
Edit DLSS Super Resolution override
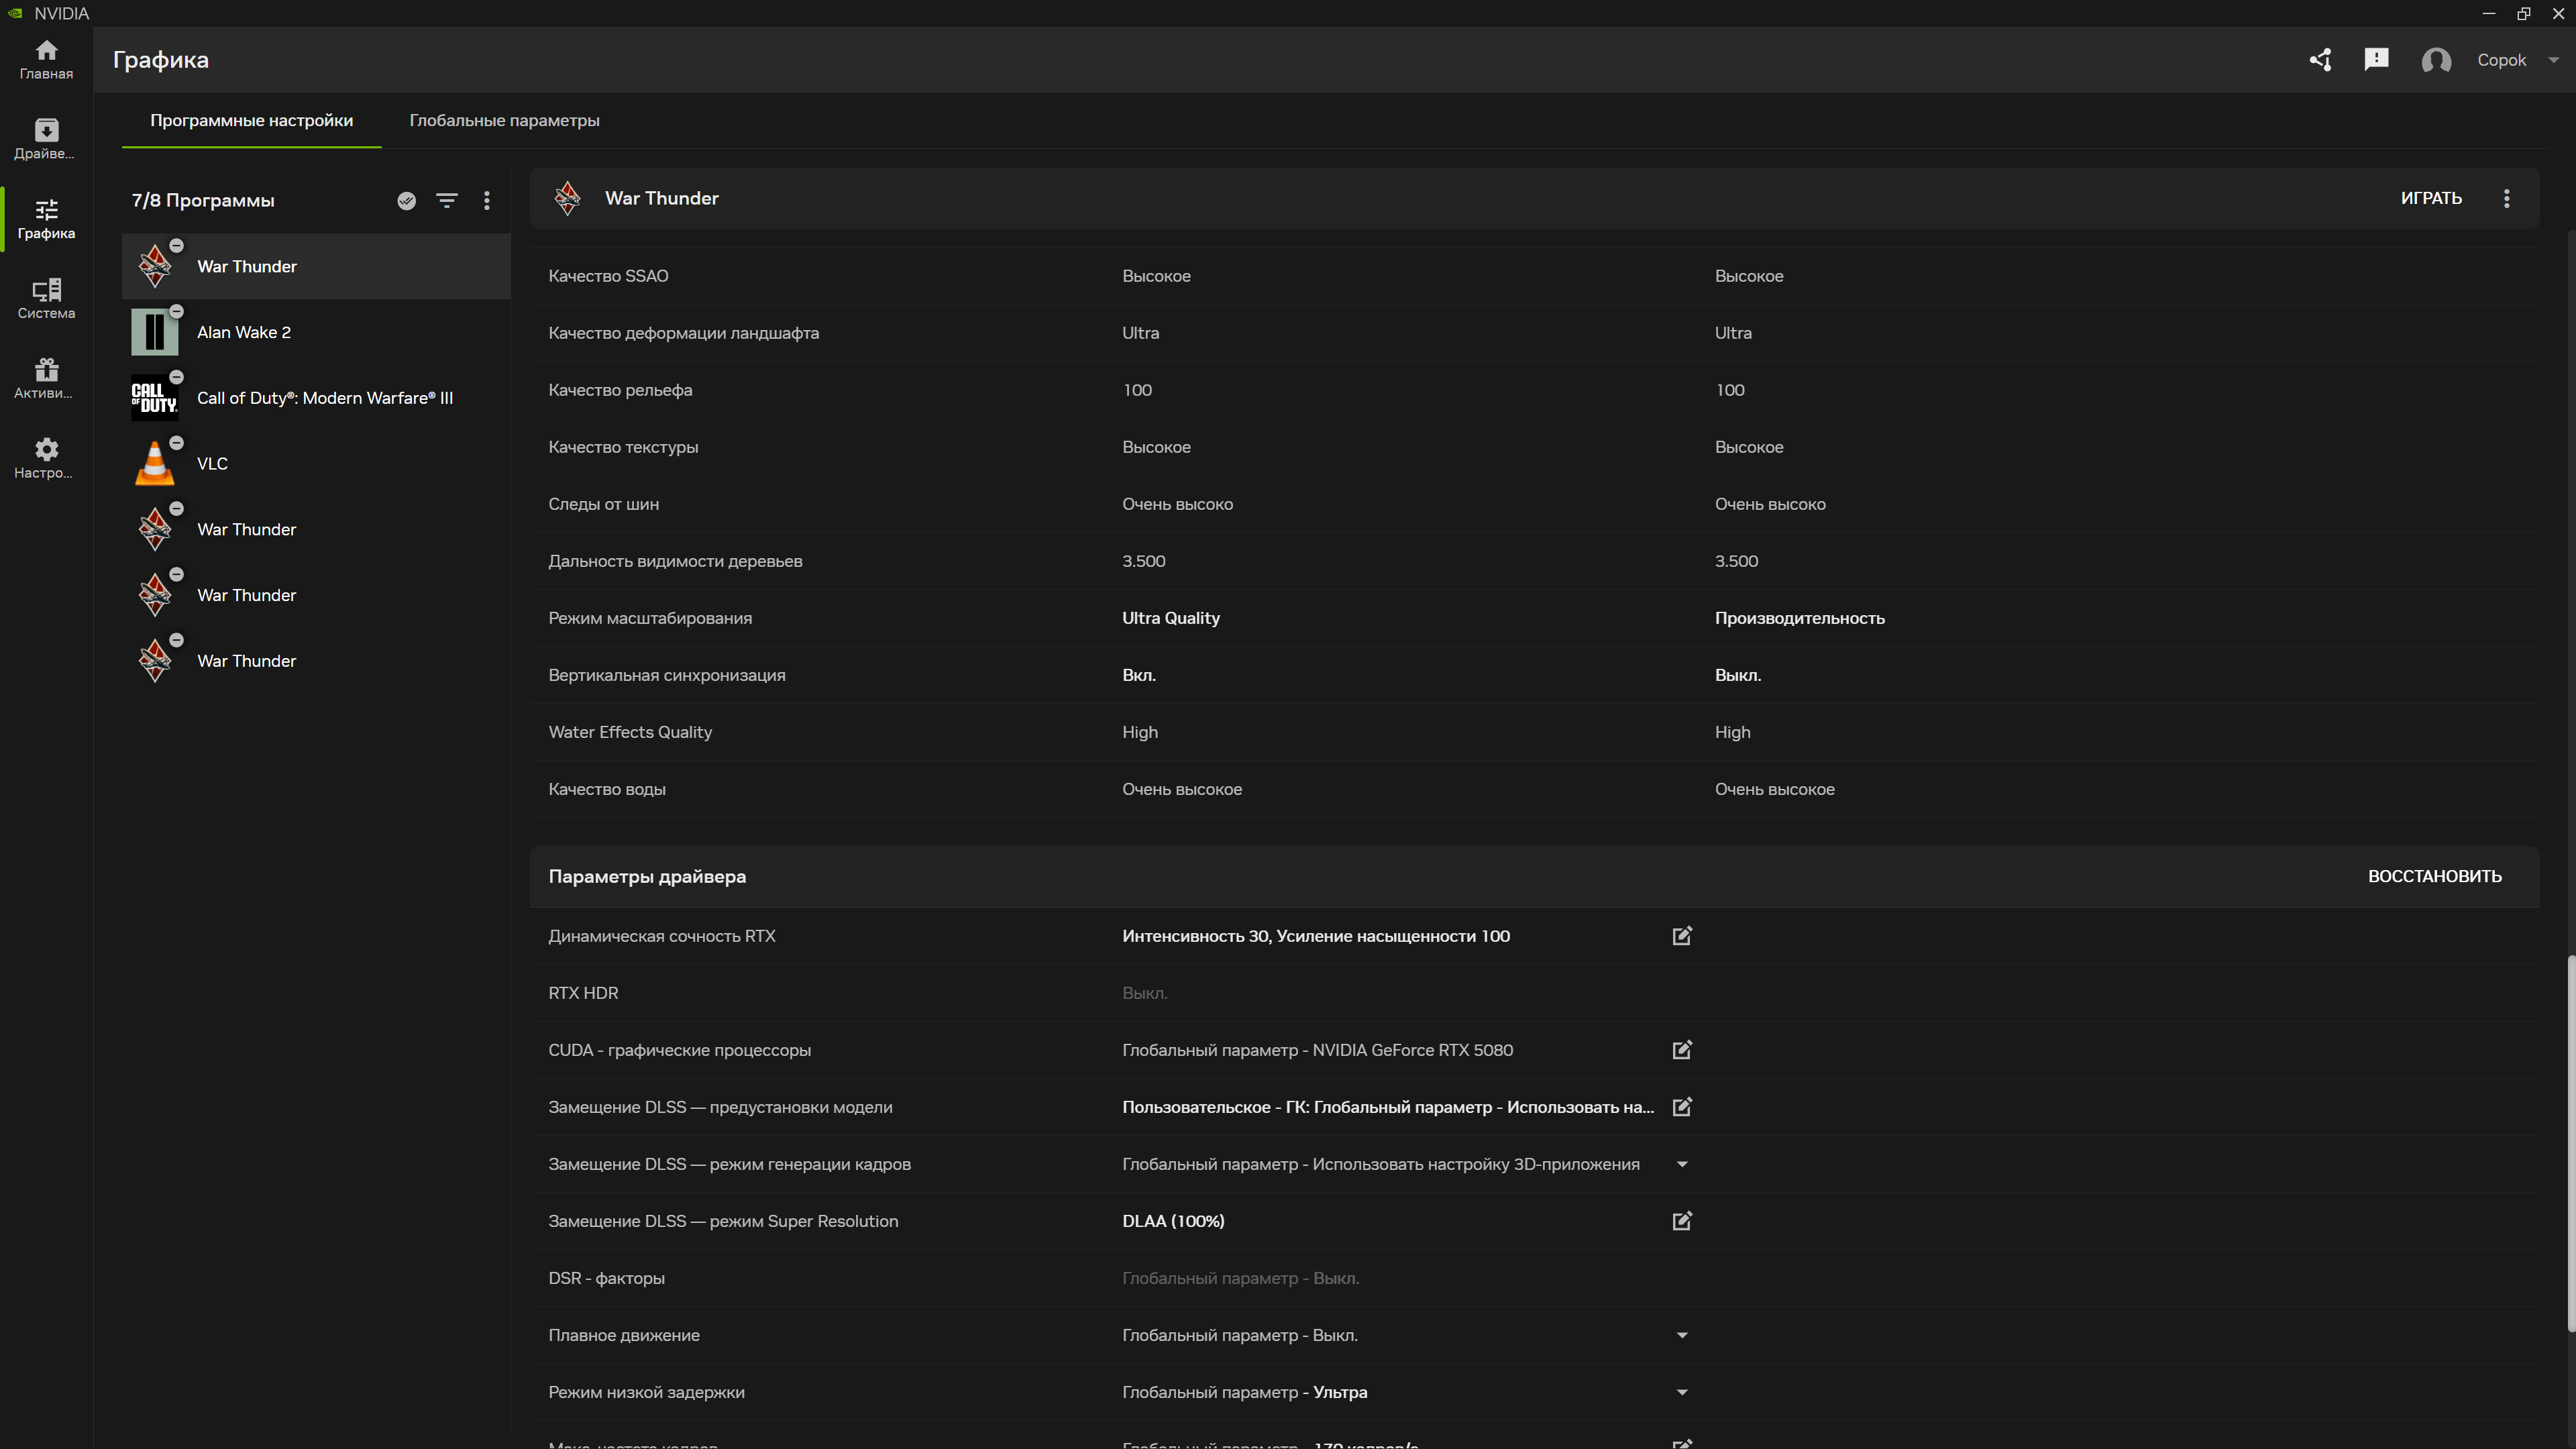point(1682,1221)
